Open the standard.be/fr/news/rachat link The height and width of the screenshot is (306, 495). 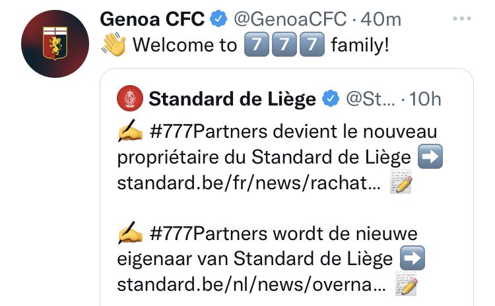tap(249, 183)
